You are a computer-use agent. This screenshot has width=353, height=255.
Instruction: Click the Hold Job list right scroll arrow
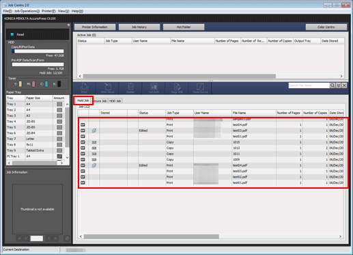tap(340, 237)
